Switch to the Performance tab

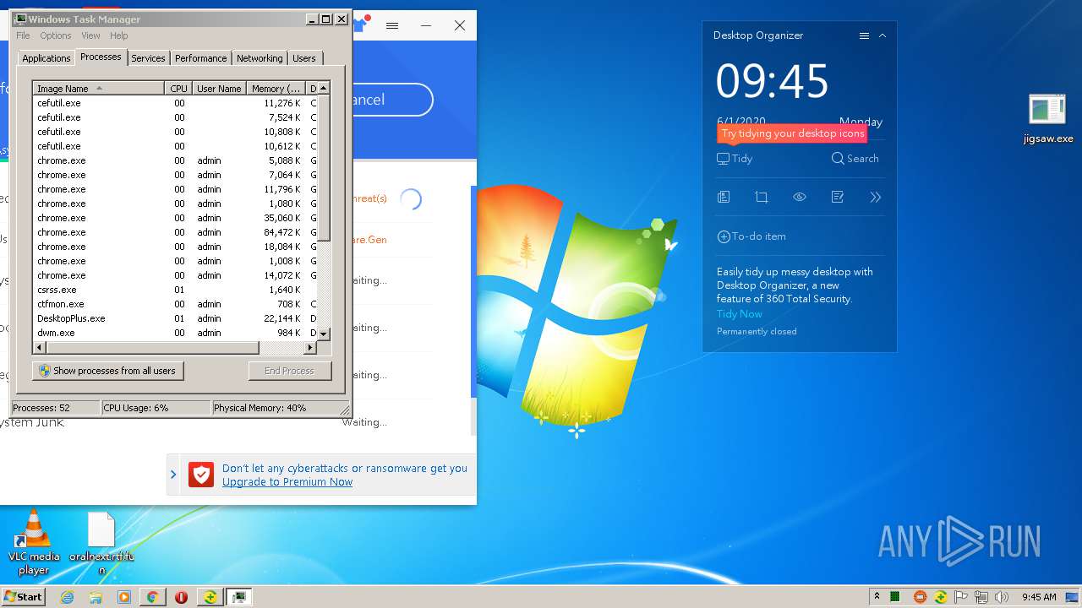pos(200,58)
